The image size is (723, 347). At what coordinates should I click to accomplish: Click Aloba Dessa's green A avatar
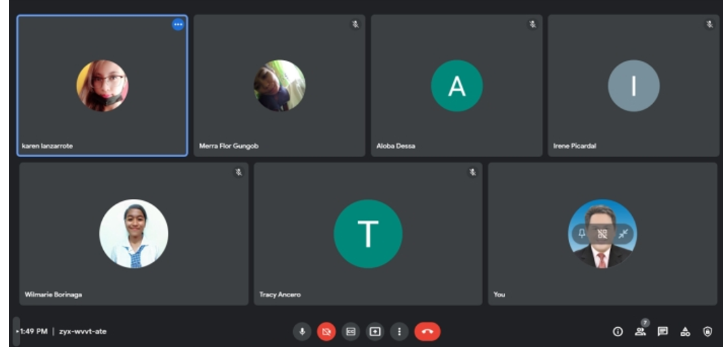click(x=457, y=85)
